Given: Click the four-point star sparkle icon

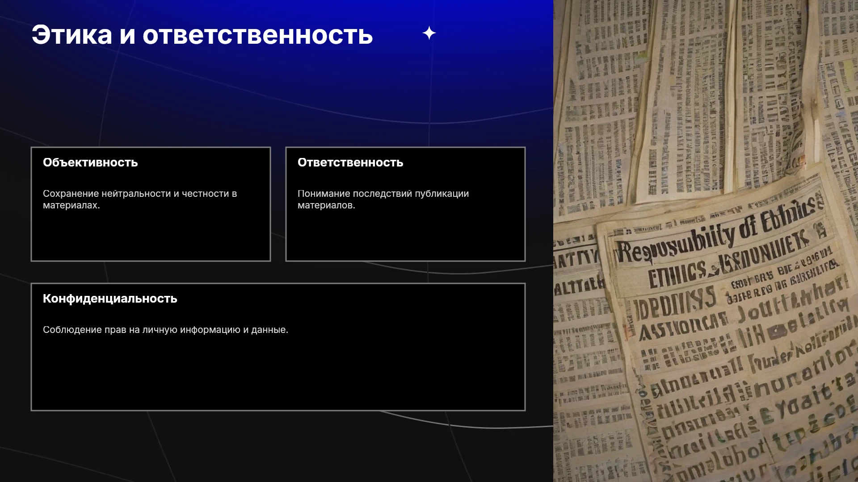Looking at the screenshot, I should 429,33.
